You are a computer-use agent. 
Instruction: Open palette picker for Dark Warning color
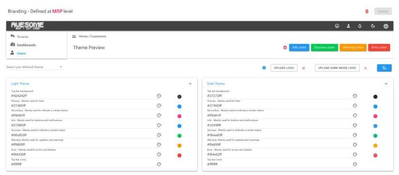tap(355, 145)
